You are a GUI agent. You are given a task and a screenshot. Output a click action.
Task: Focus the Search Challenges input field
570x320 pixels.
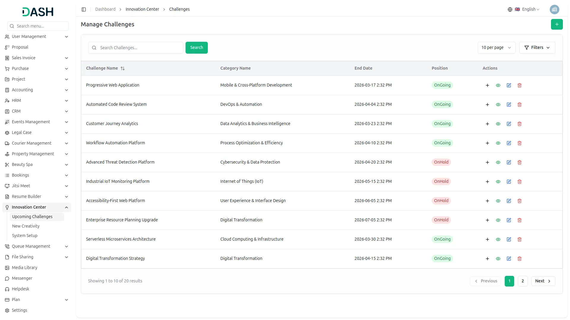(x=140, y=48)
